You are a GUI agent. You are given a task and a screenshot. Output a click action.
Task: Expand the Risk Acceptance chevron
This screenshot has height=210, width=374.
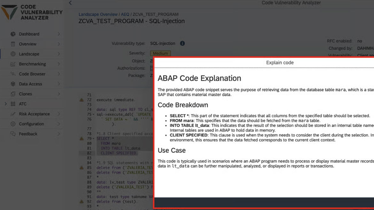coord(59,114)
